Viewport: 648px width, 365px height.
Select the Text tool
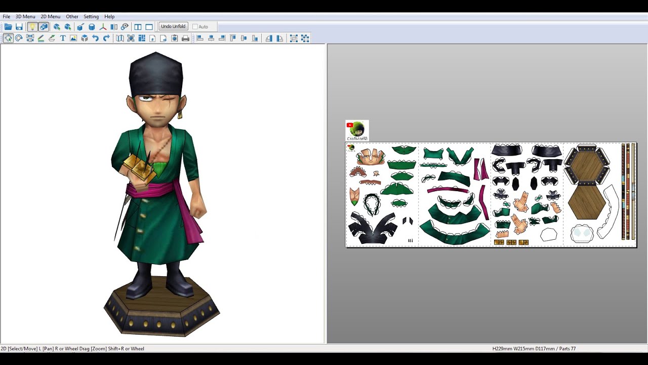[x=63, y=39]
